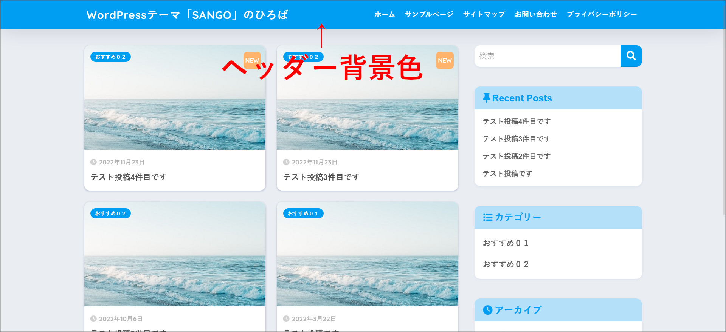The image size is (726, 332).
Task: Click the おすすめ０１ category label on post card
Action: 303,214
